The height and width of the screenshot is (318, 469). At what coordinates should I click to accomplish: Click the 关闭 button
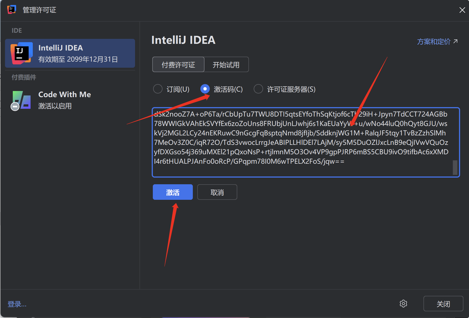tap(443, 304)
